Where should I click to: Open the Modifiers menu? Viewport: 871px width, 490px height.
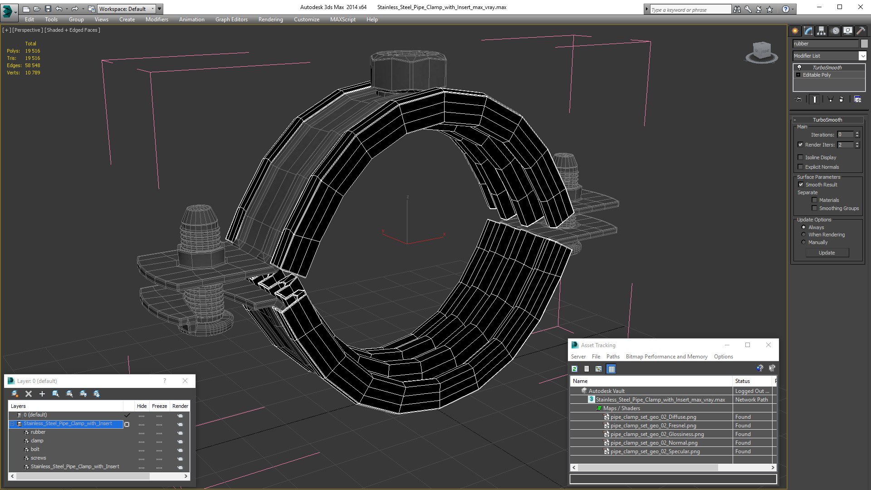tap(157, 20)
